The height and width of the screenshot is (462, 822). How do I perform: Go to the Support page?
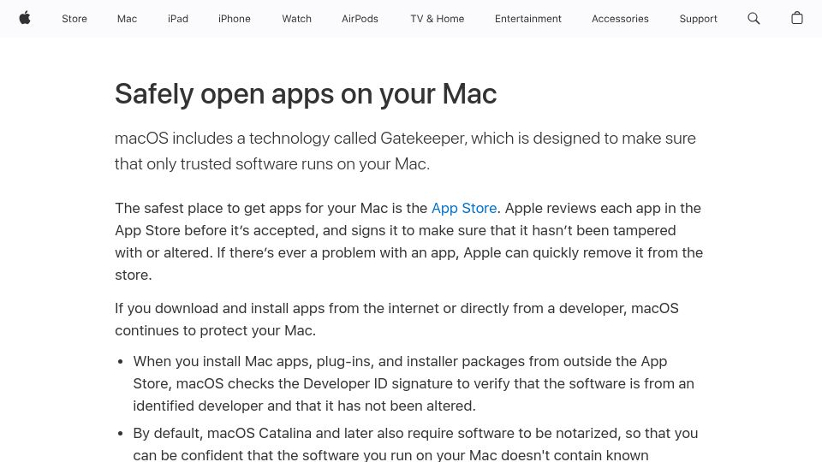pyautogui.click(x=699, y=19)
